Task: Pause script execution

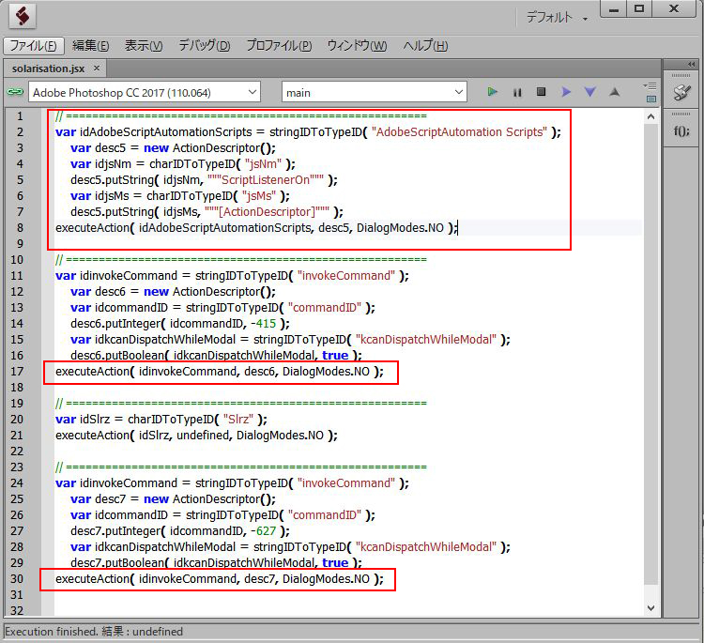Action: point(517,93)
